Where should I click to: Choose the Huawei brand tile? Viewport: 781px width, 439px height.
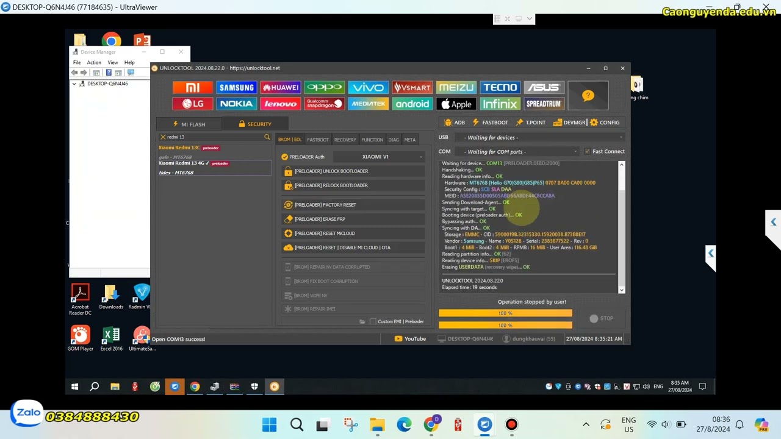click(x=280, y=88)
